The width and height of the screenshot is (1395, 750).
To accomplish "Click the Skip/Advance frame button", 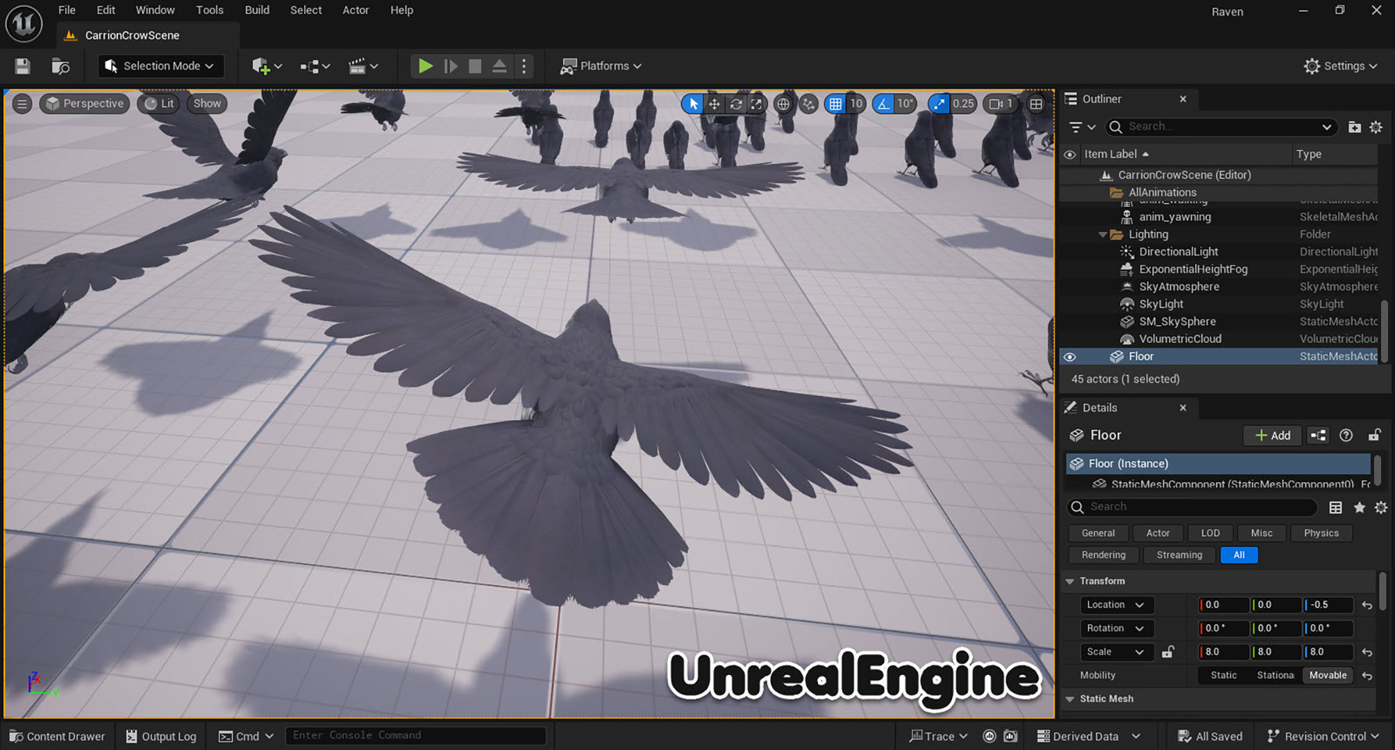I will tap(451, 66).
